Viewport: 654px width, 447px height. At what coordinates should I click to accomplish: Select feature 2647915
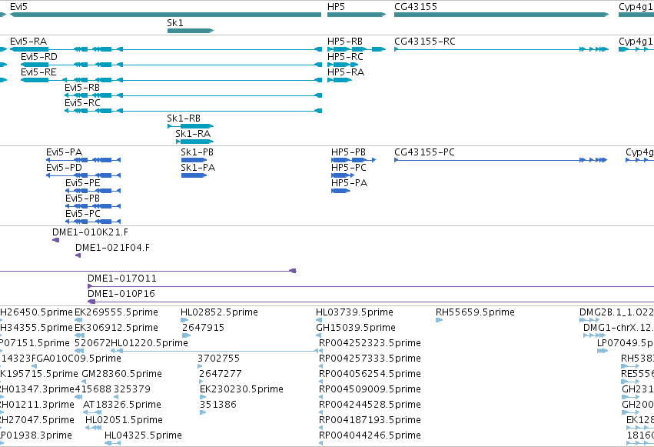point(203,328)
